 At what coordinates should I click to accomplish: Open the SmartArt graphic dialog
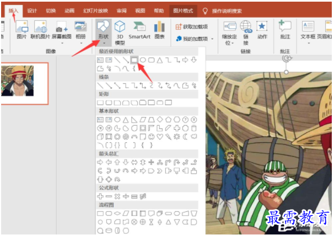(139, 30)
